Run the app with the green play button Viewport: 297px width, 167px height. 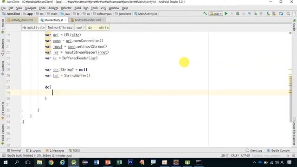226,13
